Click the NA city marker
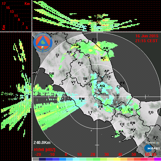The image size is (161, 161). pos(121,132)
